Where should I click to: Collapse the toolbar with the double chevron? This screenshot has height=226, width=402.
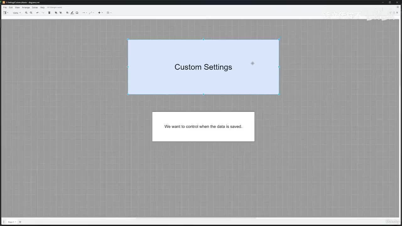pyautogui.click(x=397, y=13)
